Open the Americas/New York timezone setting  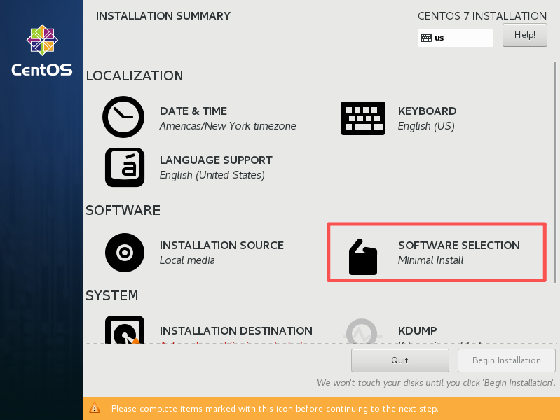click(x=228, y=126)
